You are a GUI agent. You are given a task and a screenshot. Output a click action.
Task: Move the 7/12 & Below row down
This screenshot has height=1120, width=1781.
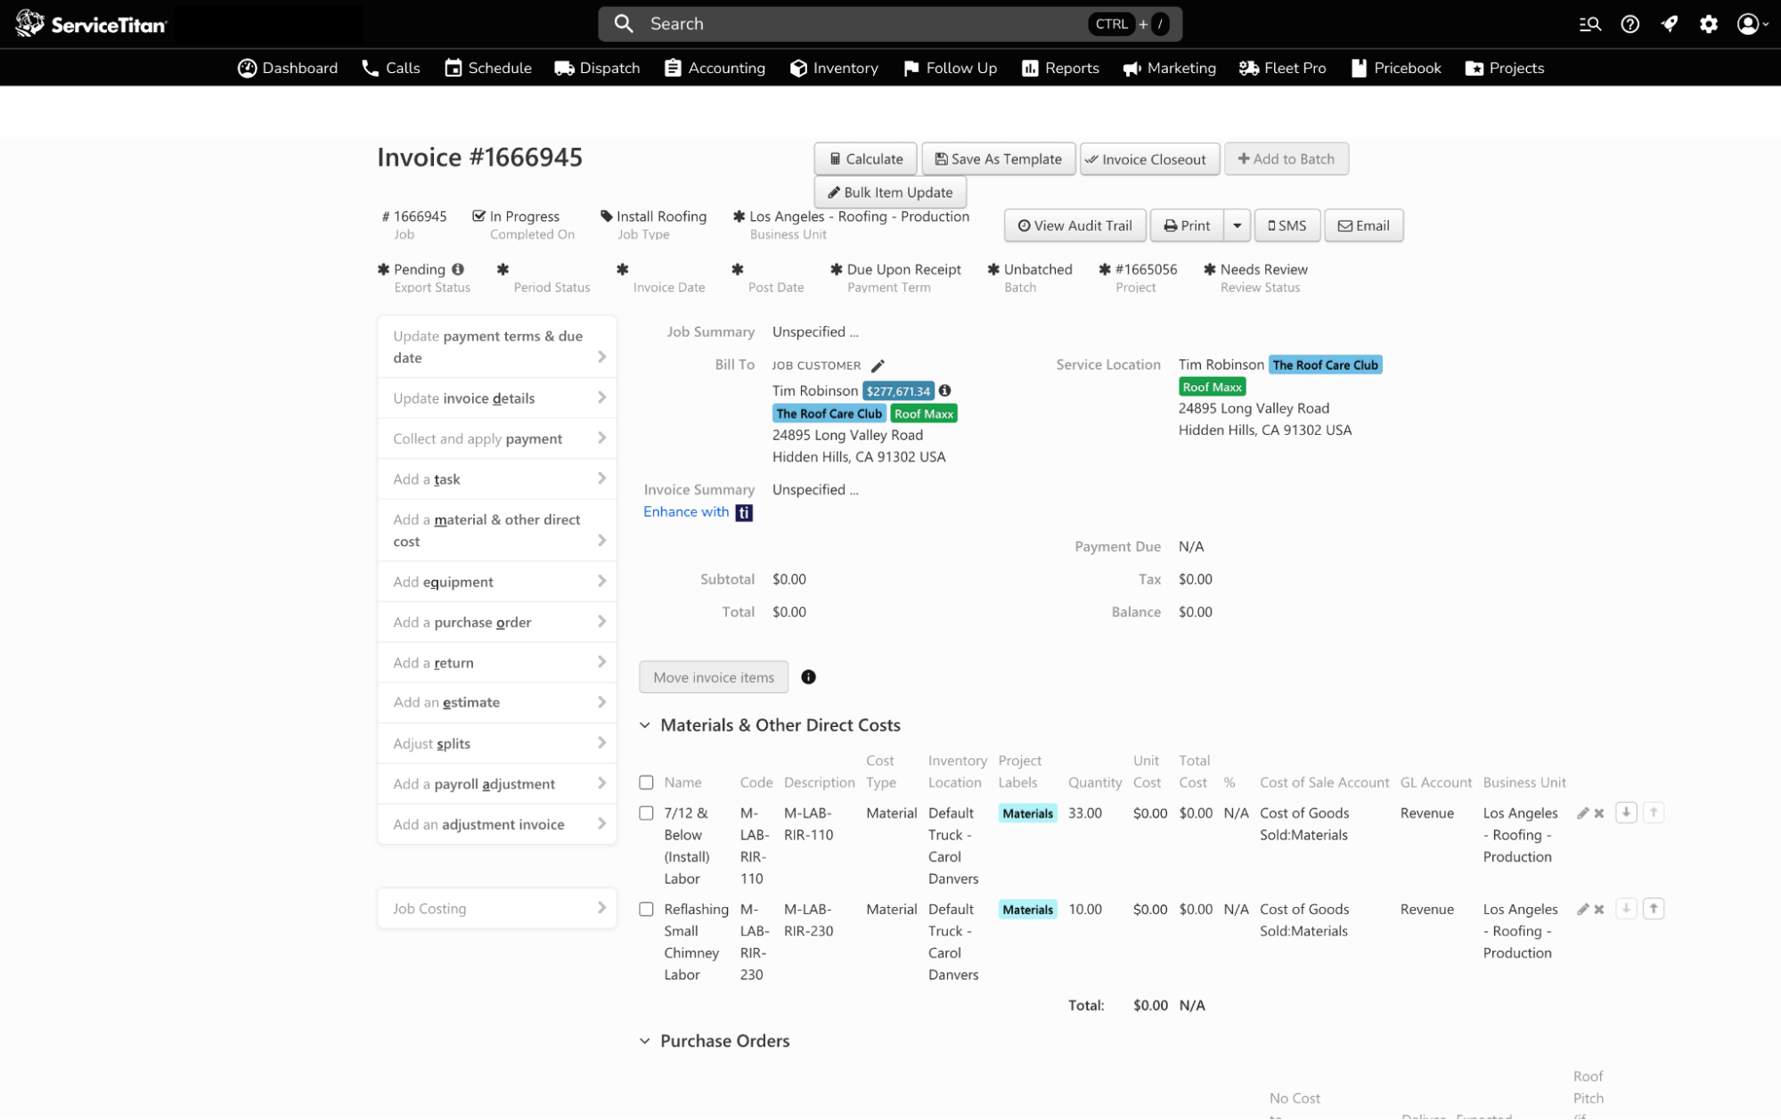click(1626, 813)
